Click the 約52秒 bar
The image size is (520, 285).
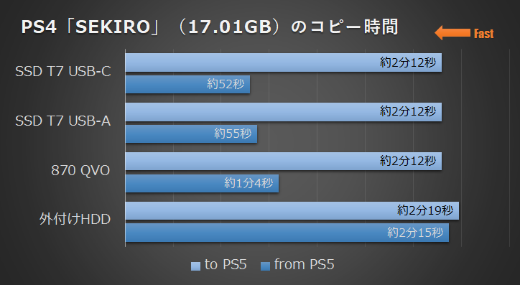[x=187, y=84]
